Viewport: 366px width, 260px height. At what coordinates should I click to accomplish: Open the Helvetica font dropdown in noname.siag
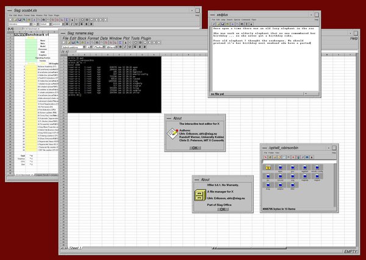pos(84,47)
